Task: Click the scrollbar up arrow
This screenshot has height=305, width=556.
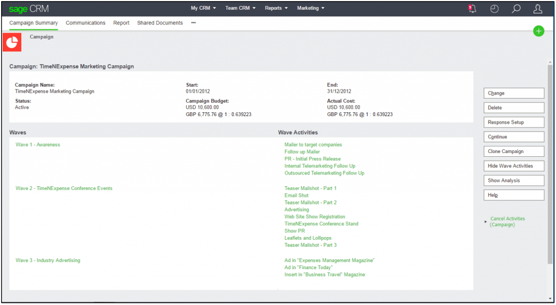Action: coord(550,62)
